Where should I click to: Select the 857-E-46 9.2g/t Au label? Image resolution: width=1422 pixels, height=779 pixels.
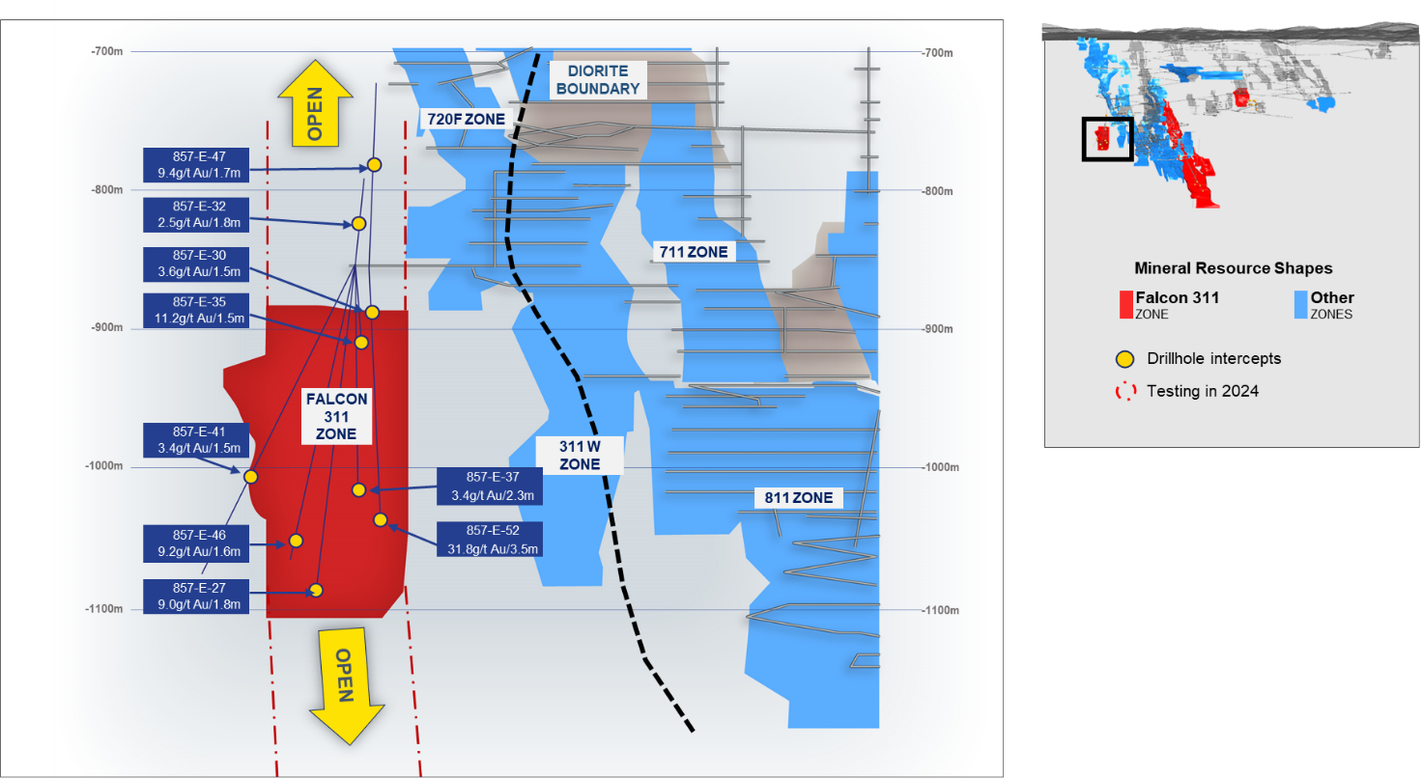(x=198, y=543)
